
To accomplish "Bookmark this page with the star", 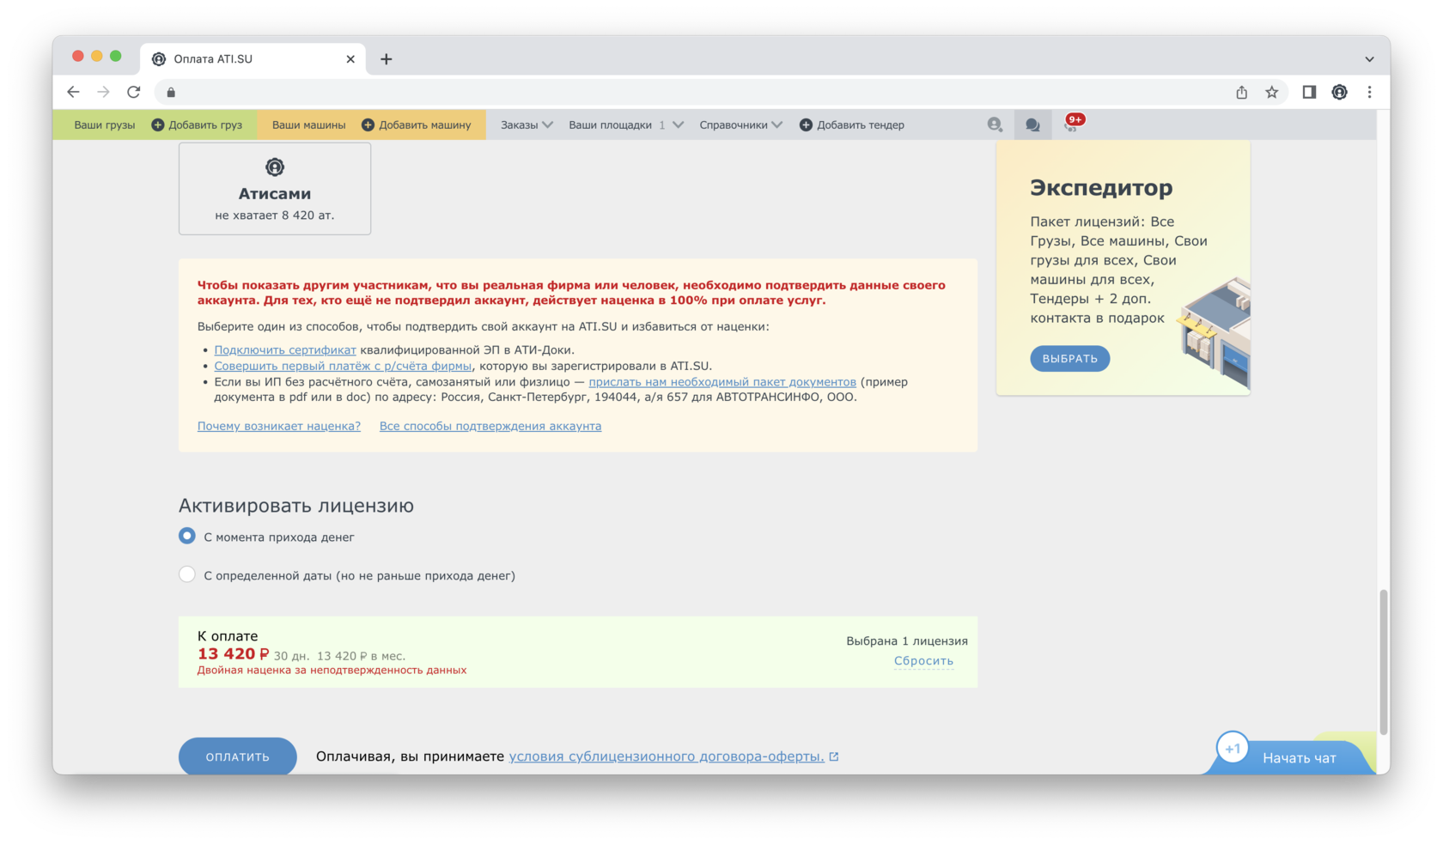I will (1272, 92).
